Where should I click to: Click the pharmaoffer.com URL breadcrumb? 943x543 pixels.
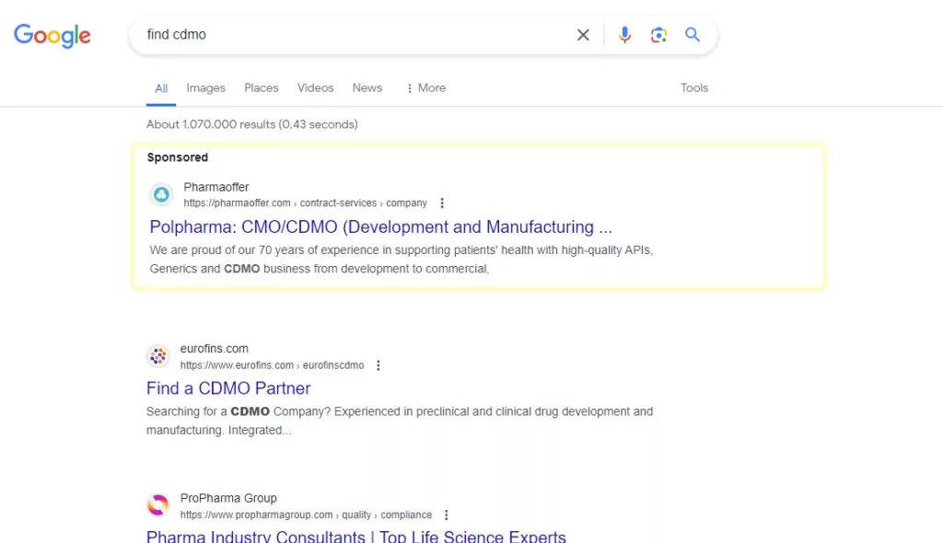(x=305, y=203)
